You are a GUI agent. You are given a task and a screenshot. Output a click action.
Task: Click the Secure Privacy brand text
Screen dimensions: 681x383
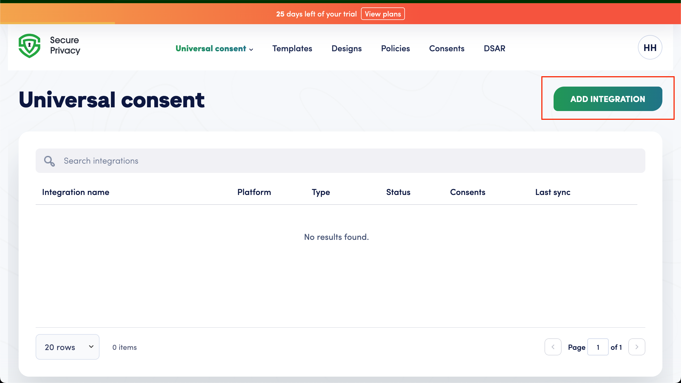[x=65, y=45]
